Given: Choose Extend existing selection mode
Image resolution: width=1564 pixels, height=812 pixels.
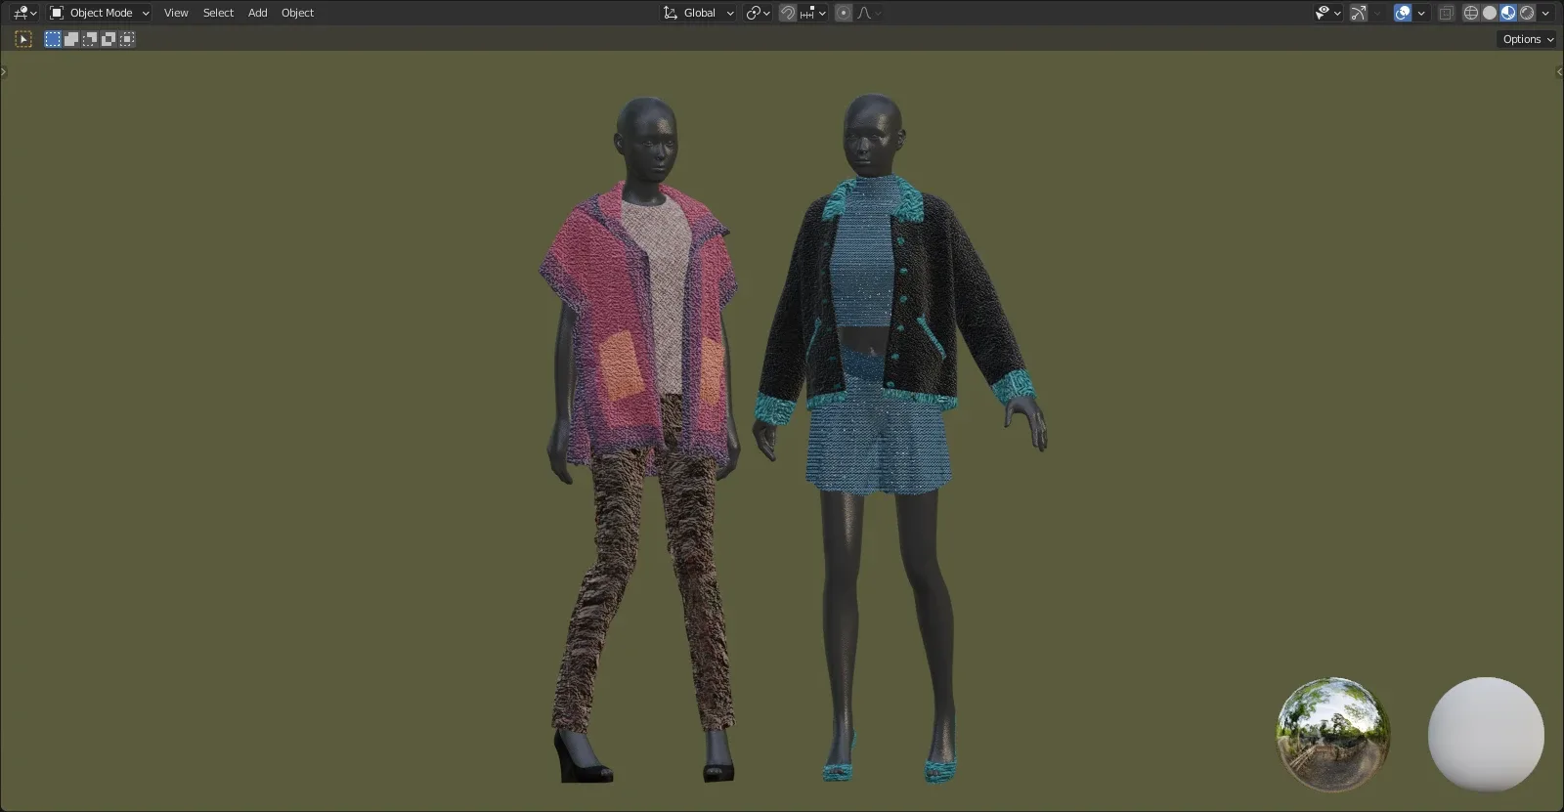Looking at the screenshot, I should (x=71, y=39).
